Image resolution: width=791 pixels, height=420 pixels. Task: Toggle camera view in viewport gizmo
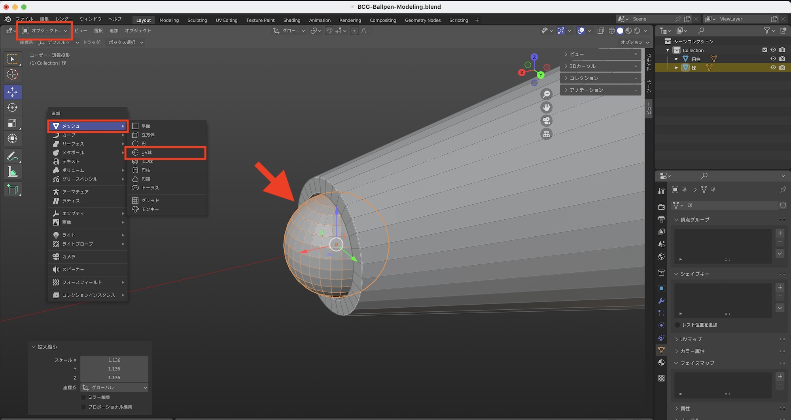click(x=546, y=121)
